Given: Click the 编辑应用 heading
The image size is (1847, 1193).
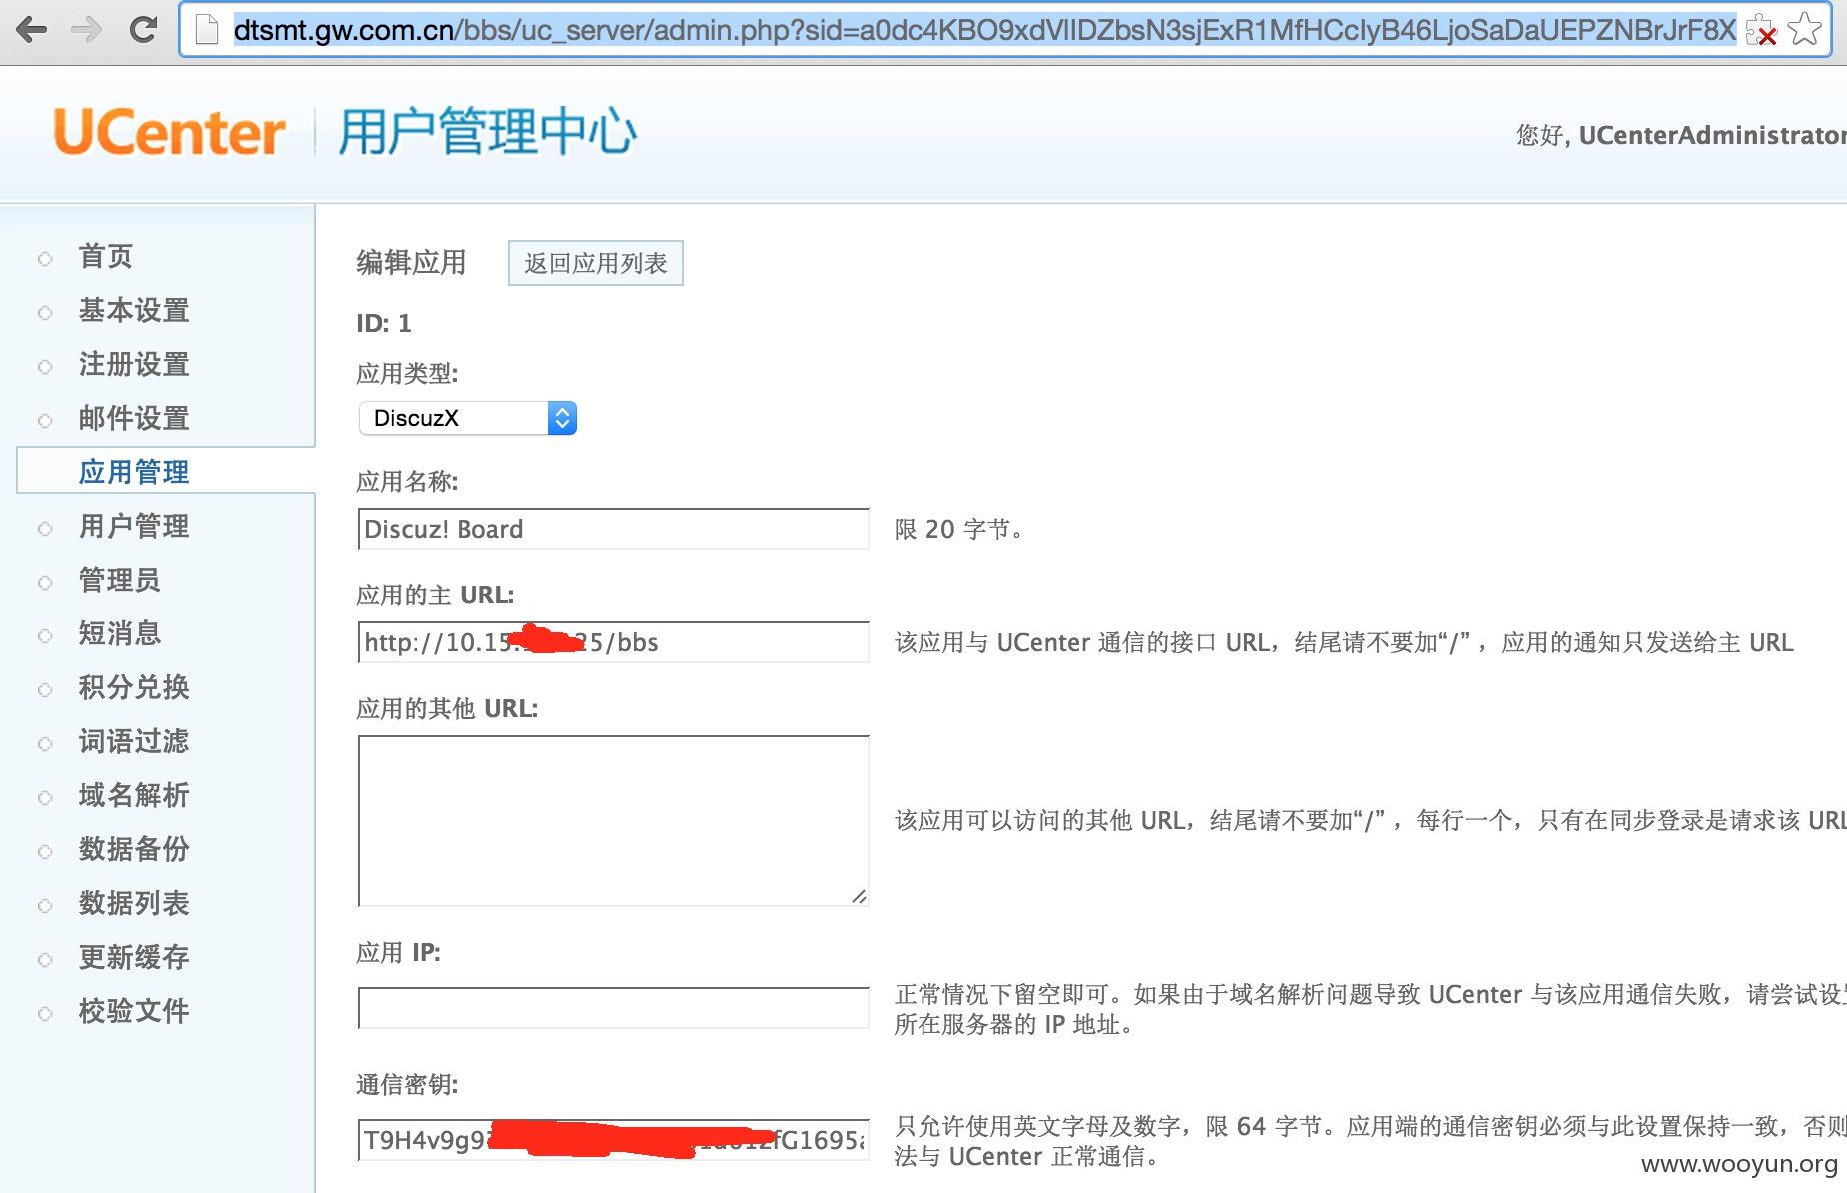Looking at the screenshot, I should tap(411, 262).
